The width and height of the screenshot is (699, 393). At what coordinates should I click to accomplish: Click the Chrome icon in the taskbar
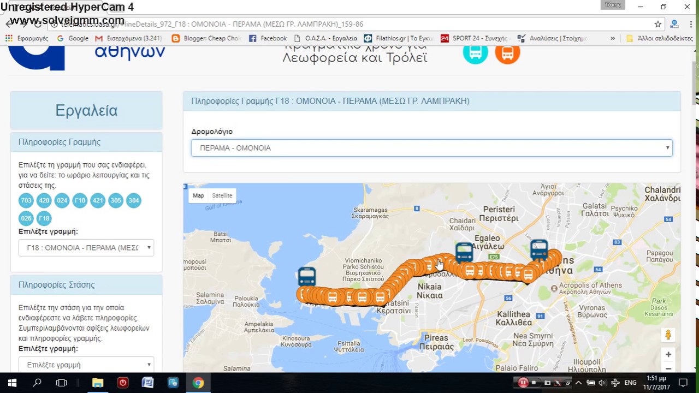pos(198,383)
